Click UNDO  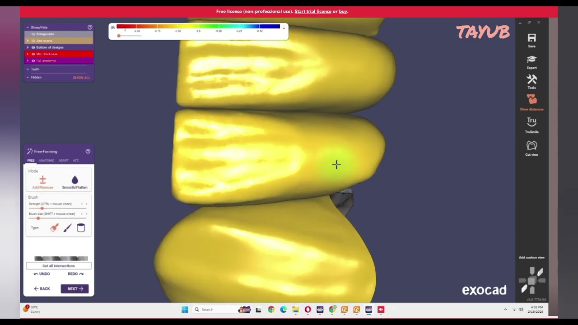(x=42, y=274)
